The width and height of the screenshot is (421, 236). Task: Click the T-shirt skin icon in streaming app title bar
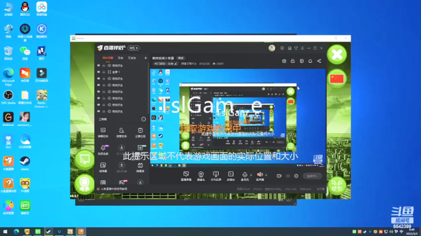click(296, 48)
